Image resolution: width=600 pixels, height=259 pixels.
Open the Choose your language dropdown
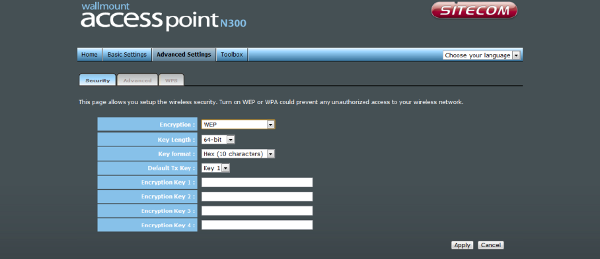[482, 55]
